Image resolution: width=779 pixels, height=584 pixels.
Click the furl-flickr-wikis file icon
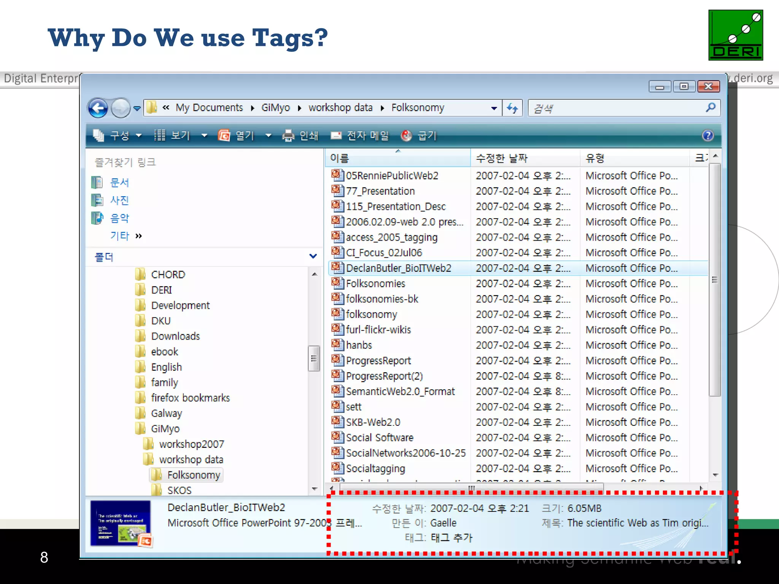coord(337,329)
